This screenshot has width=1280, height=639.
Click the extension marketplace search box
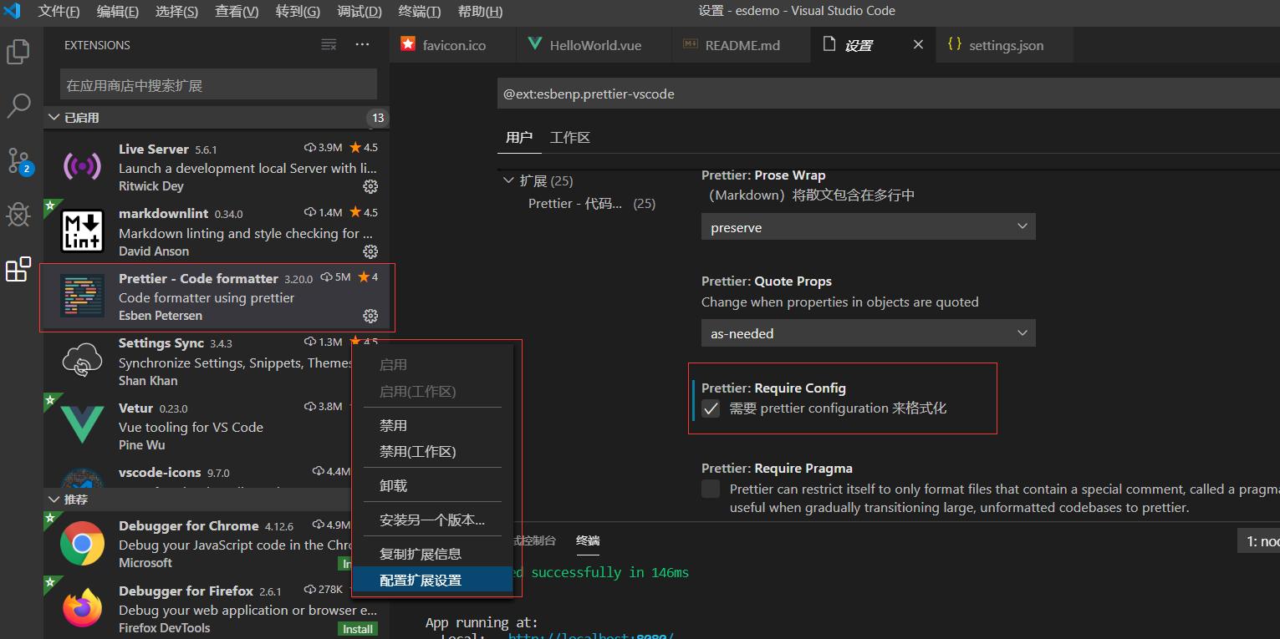tap(218, 85)
